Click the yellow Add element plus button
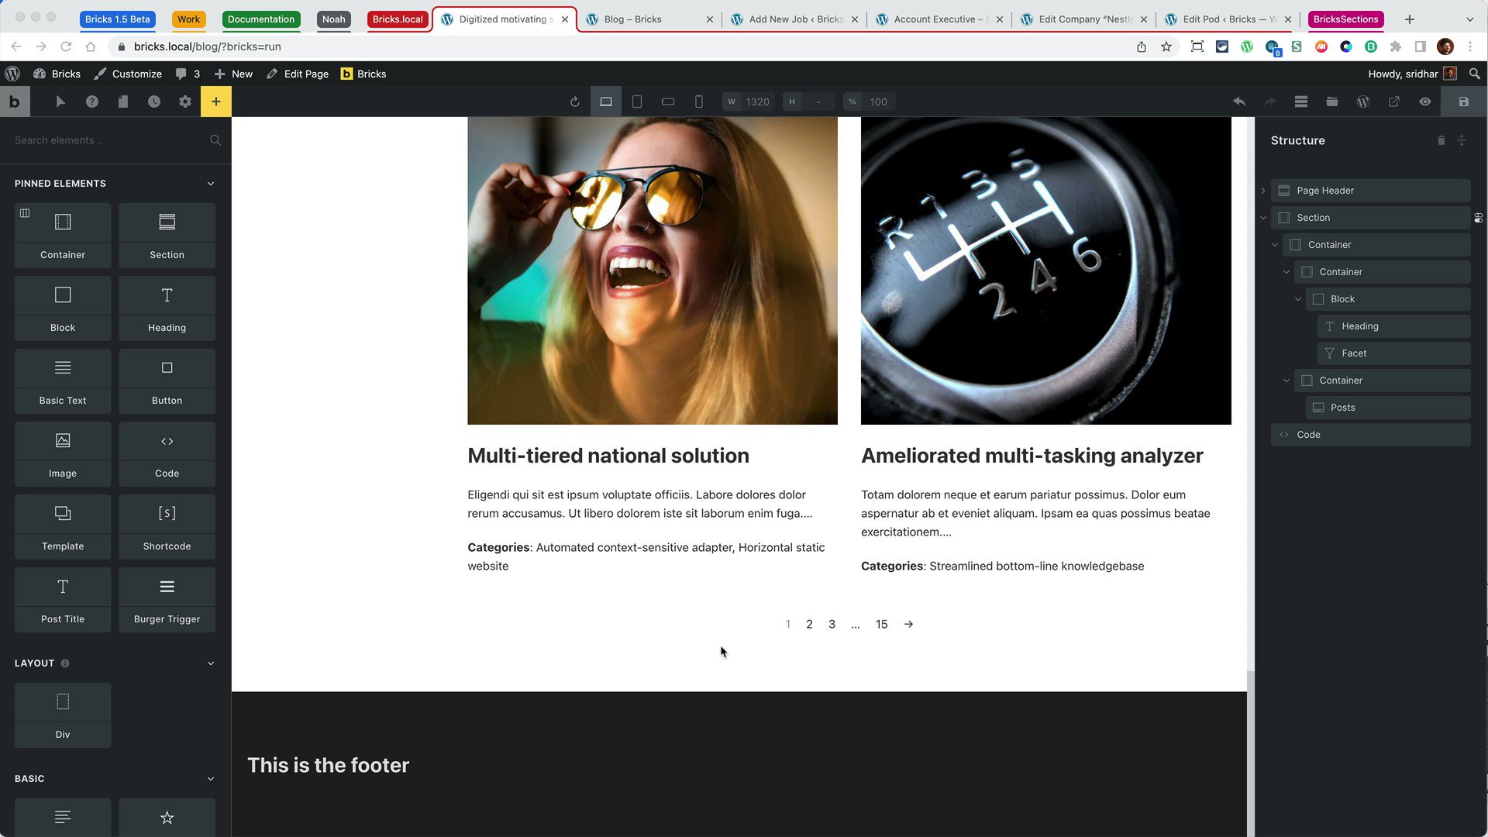This screenshot has width=1488, height=837. pos(215,102)
